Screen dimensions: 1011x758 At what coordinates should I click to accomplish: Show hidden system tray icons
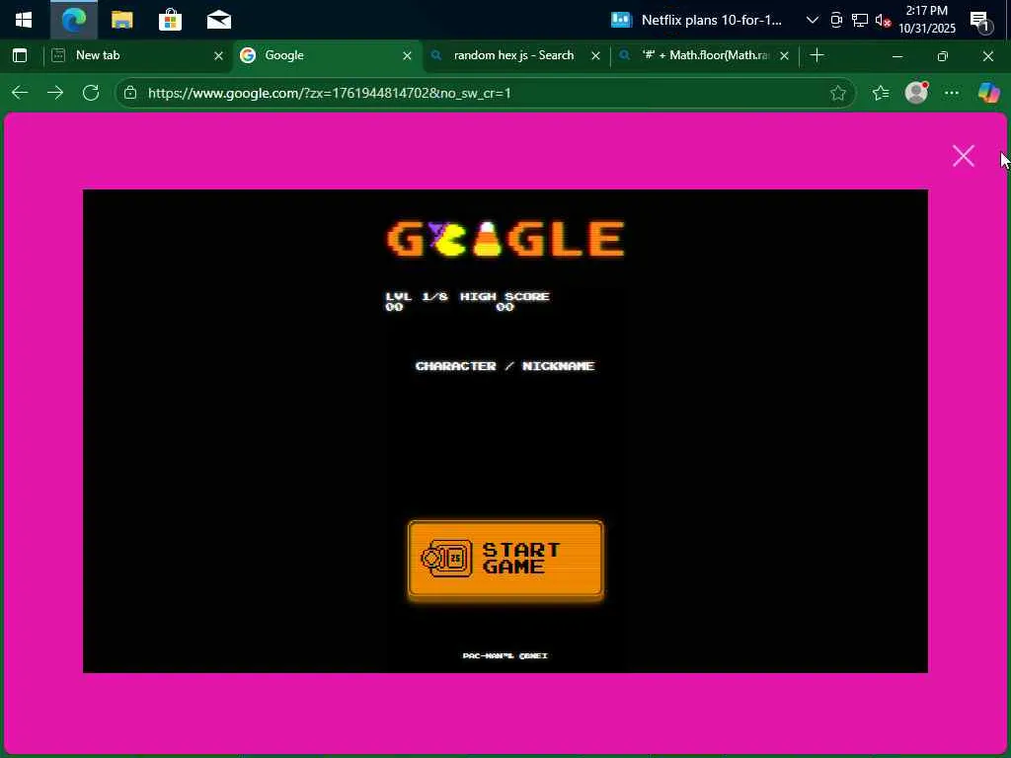(812, 20)
